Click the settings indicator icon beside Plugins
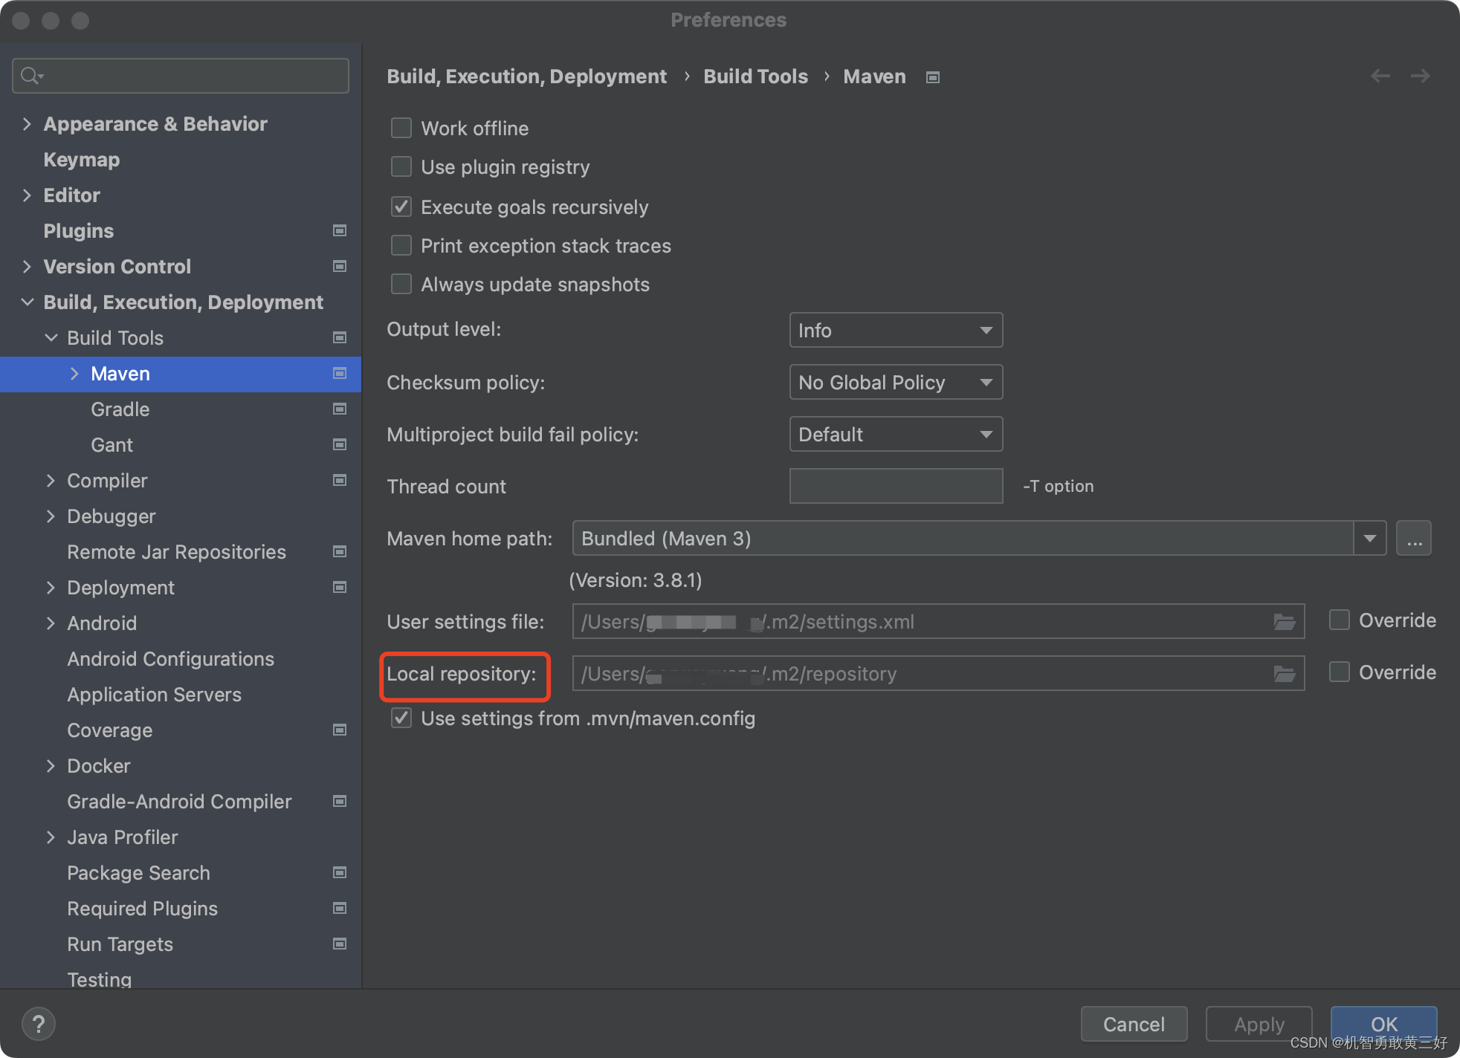Viewport: 1460px width, 1058px height. coord(340,230)
